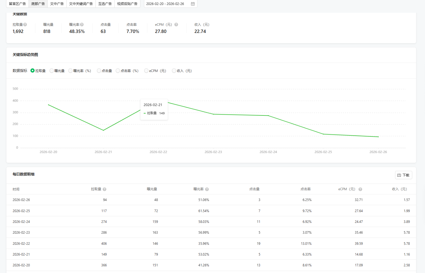Click help icon in table 曝光率 header

coord(207,189)
